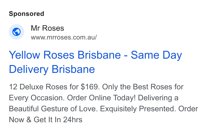Screen dimensions: 209x131
Task: Click the 'Delivering a' description text
Action: click(x=158, y=98)
